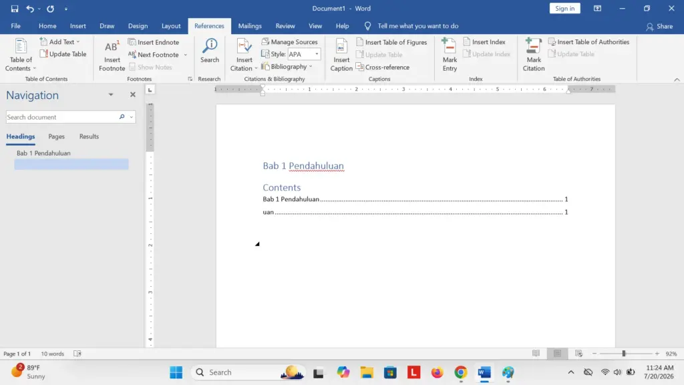Sign in to Office account
This screenshot has width=684, height=385.
tap(564, 8)
